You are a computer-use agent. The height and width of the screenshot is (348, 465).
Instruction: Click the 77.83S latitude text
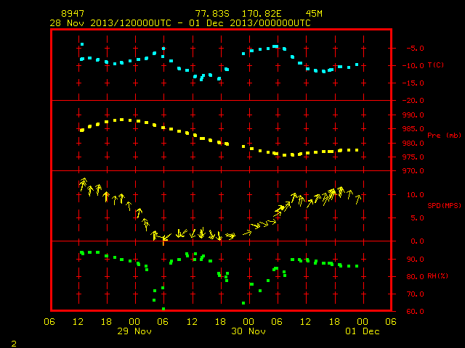212,14
